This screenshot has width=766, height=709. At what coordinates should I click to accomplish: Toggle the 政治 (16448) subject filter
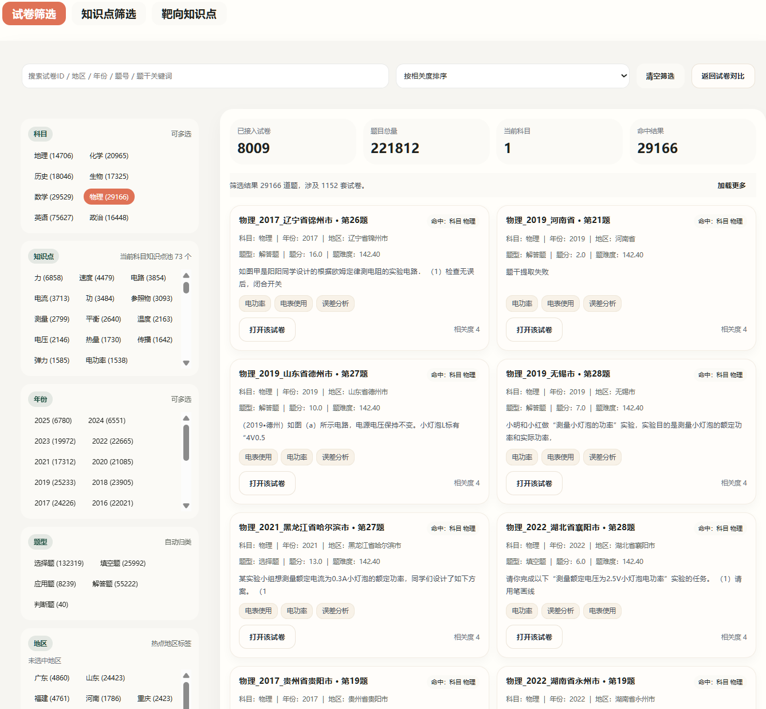tap(109, 218)
